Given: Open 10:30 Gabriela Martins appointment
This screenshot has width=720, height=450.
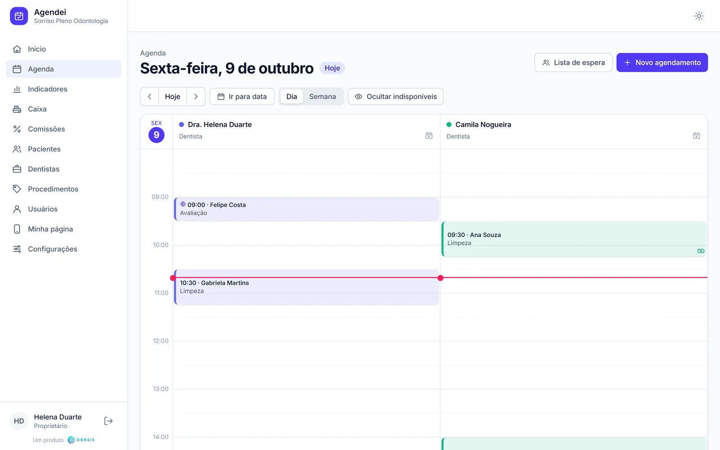Looking at the screenshot, I should (x=306, y=287).
